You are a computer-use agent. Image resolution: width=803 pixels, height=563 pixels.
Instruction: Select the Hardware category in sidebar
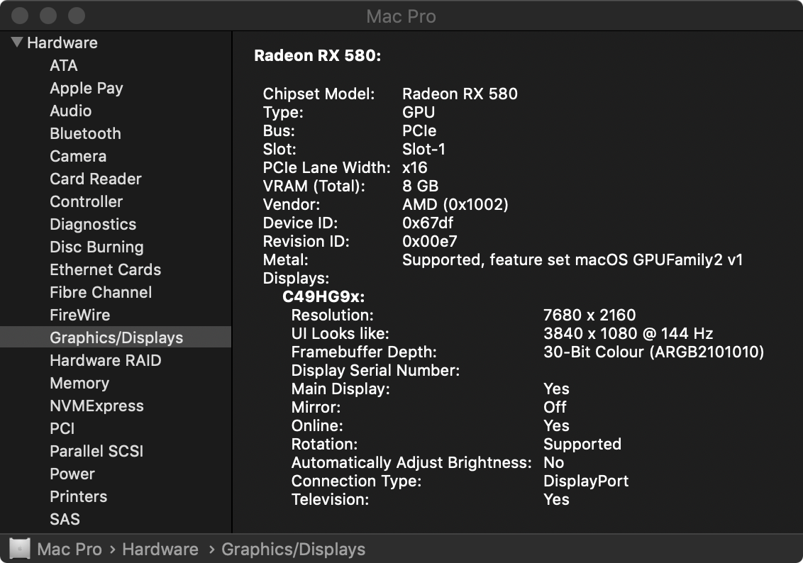click(x=62, y=43)
